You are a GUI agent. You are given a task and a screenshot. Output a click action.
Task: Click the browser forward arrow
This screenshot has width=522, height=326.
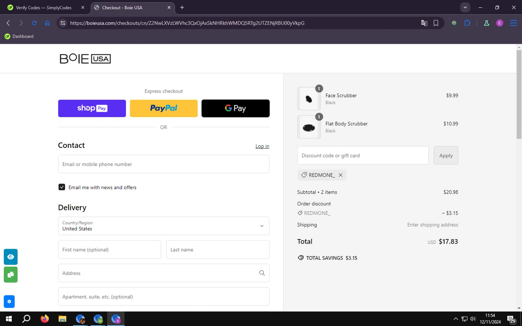[21, 23]
